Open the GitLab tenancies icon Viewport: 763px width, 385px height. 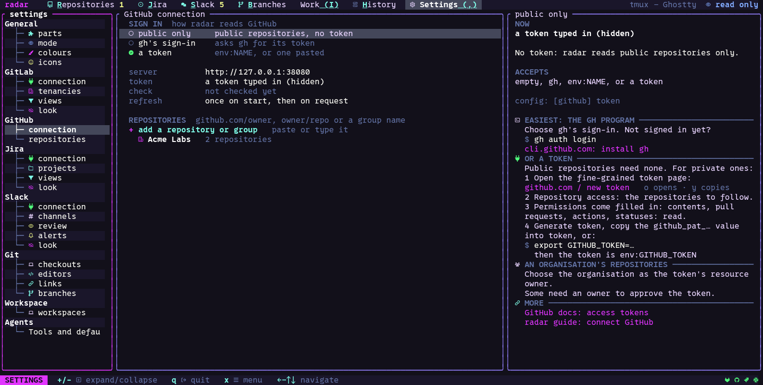point(31,91)
